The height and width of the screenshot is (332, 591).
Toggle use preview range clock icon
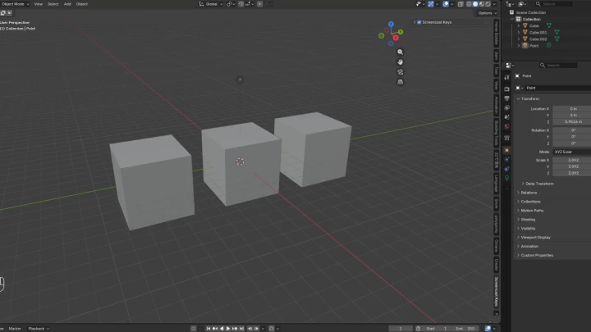click(418, 329)
